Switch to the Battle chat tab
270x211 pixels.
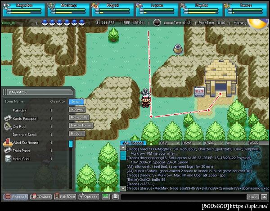(x=187, y=143)
